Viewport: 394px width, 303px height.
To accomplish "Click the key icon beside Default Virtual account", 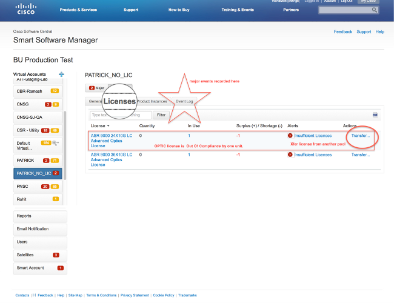I will pos(56,142).
